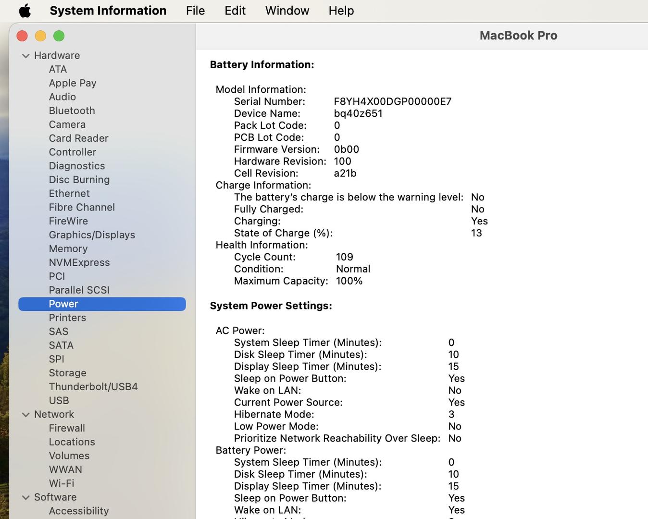Select Apple Pay in the sidebar
Screen dimensions: 648x519
73,83
